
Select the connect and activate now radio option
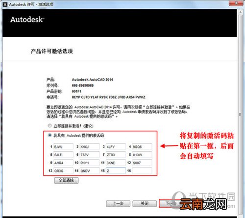coord(49,126)
